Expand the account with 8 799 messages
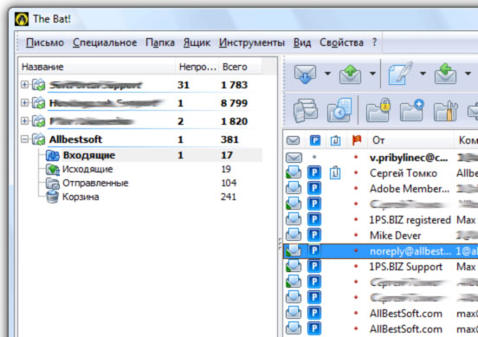 pos(25,103)
